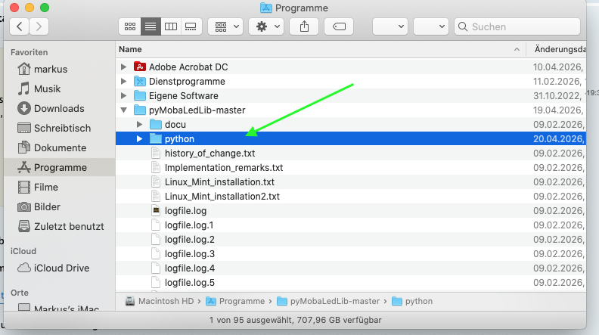Click the Share button in toolbar

click(x=304, y=26)
